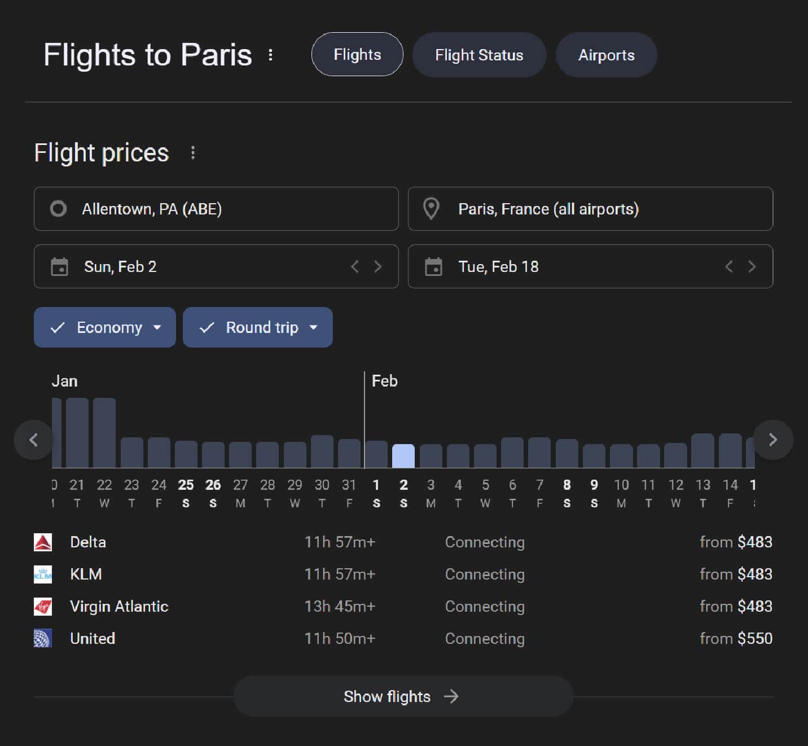Click the Delta airline logo
This screenshot has height=746, width=808.
click(x=43, y=542)
